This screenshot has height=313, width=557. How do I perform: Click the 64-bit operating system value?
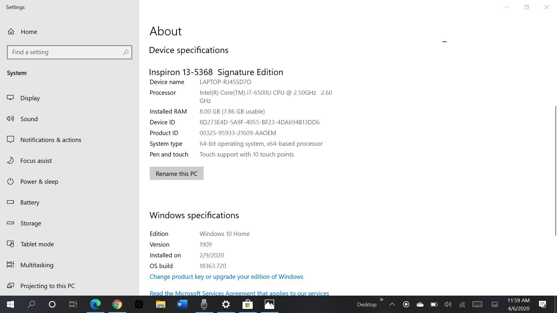261,144
